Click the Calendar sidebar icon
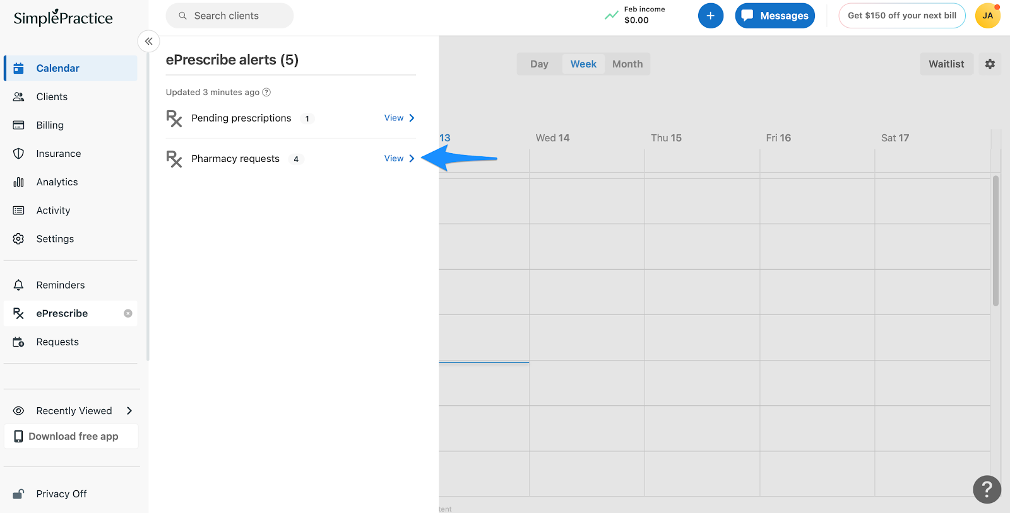Screen dimensions: 1010x513 [x=19, y=68]
